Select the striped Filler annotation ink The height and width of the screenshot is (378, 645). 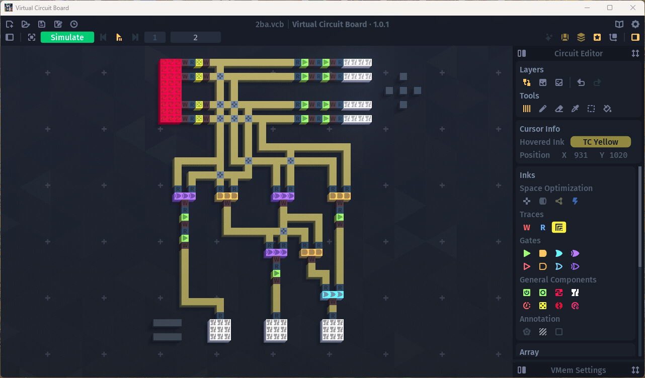point(543,332)
